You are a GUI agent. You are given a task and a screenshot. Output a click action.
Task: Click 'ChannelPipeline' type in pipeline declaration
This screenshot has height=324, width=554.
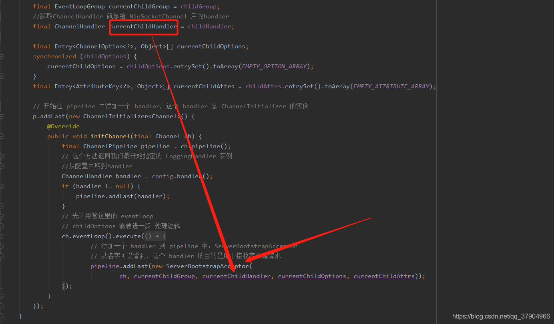(110, 146)
